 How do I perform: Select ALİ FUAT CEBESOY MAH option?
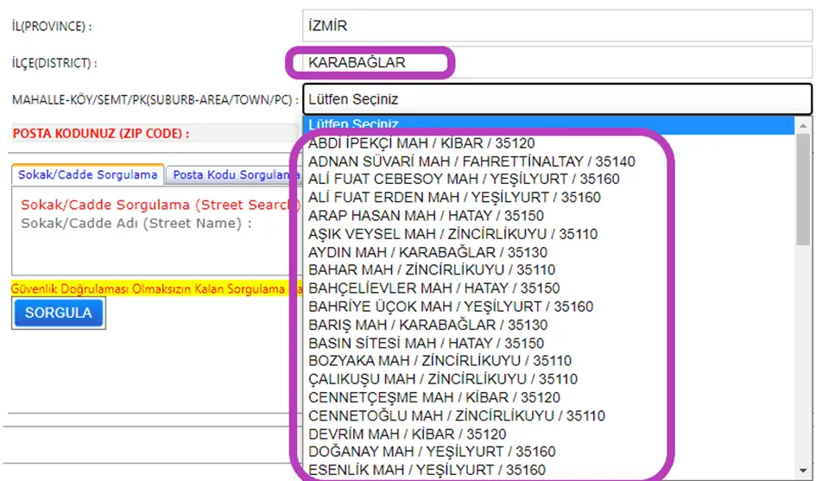coord(463,180)
